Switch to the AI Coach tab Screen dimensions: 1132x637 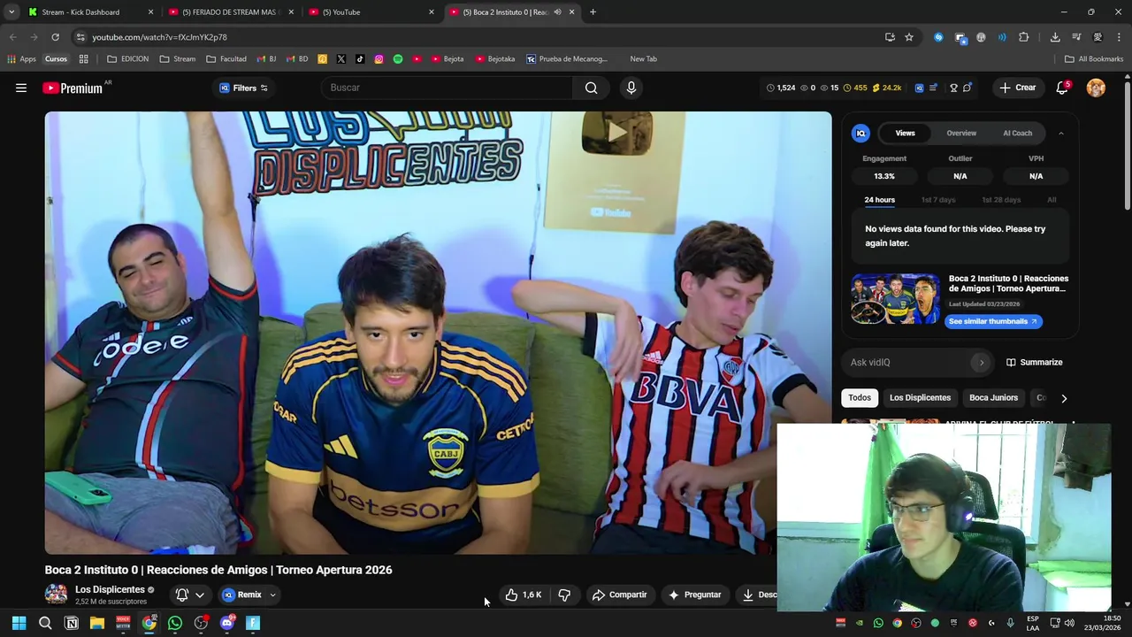pyautogui.click(x=1017, y=133)
